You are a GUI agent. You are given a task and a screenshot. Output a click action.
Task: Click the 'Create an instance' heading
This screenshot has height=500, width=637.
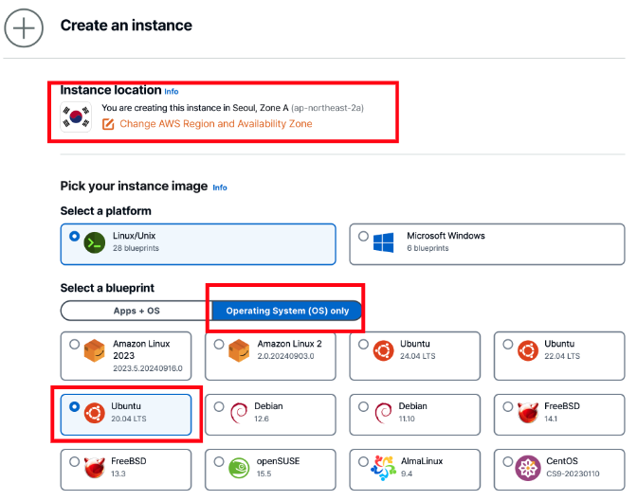click(126, 26)
